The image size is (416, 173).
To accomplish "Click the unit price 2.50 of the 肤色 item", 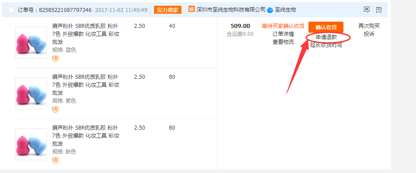I will tap(139, 128).
